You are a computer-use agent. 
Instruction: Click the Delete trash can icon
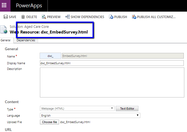tap(23, 17)
